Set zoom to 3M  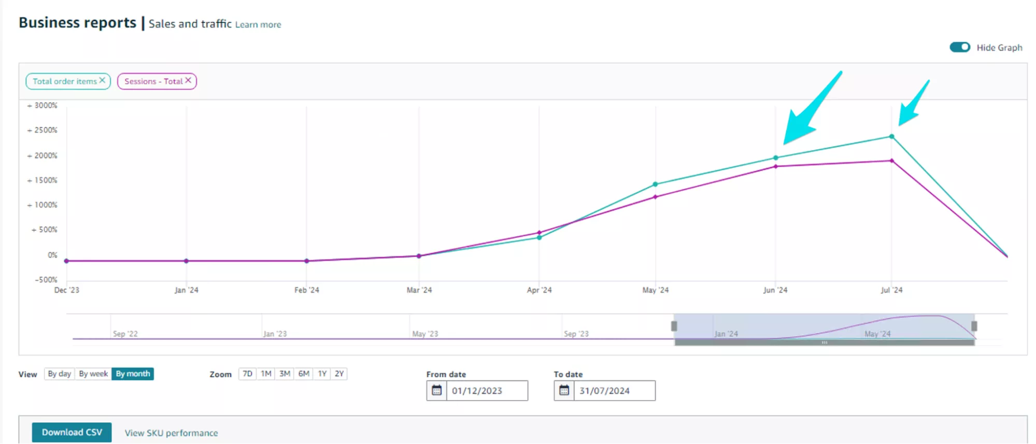pyautogui.click(x=285, y=374)
